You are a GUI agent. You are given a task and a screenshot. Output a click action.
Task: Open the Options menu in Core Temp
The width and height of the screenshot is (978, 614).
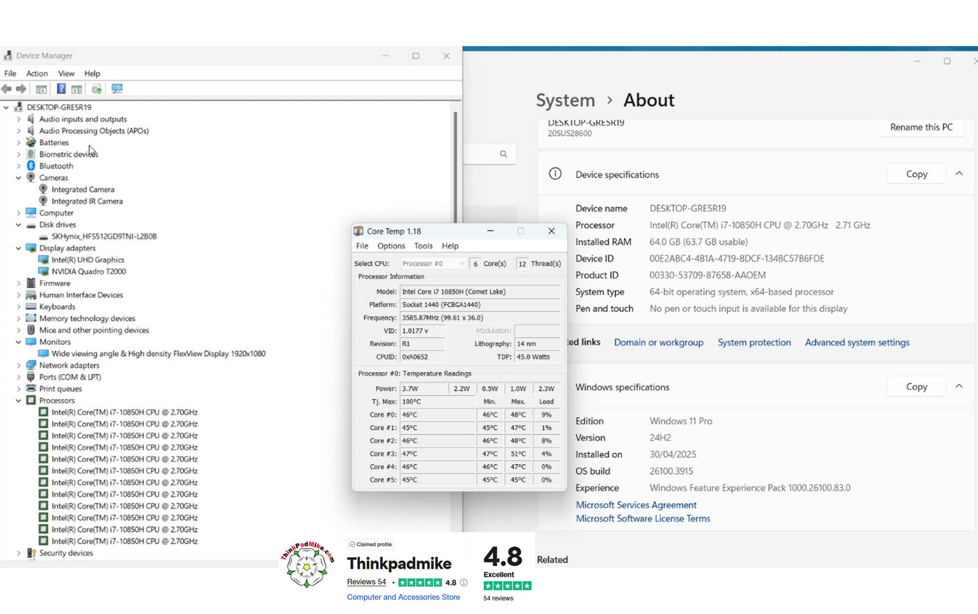391,246
